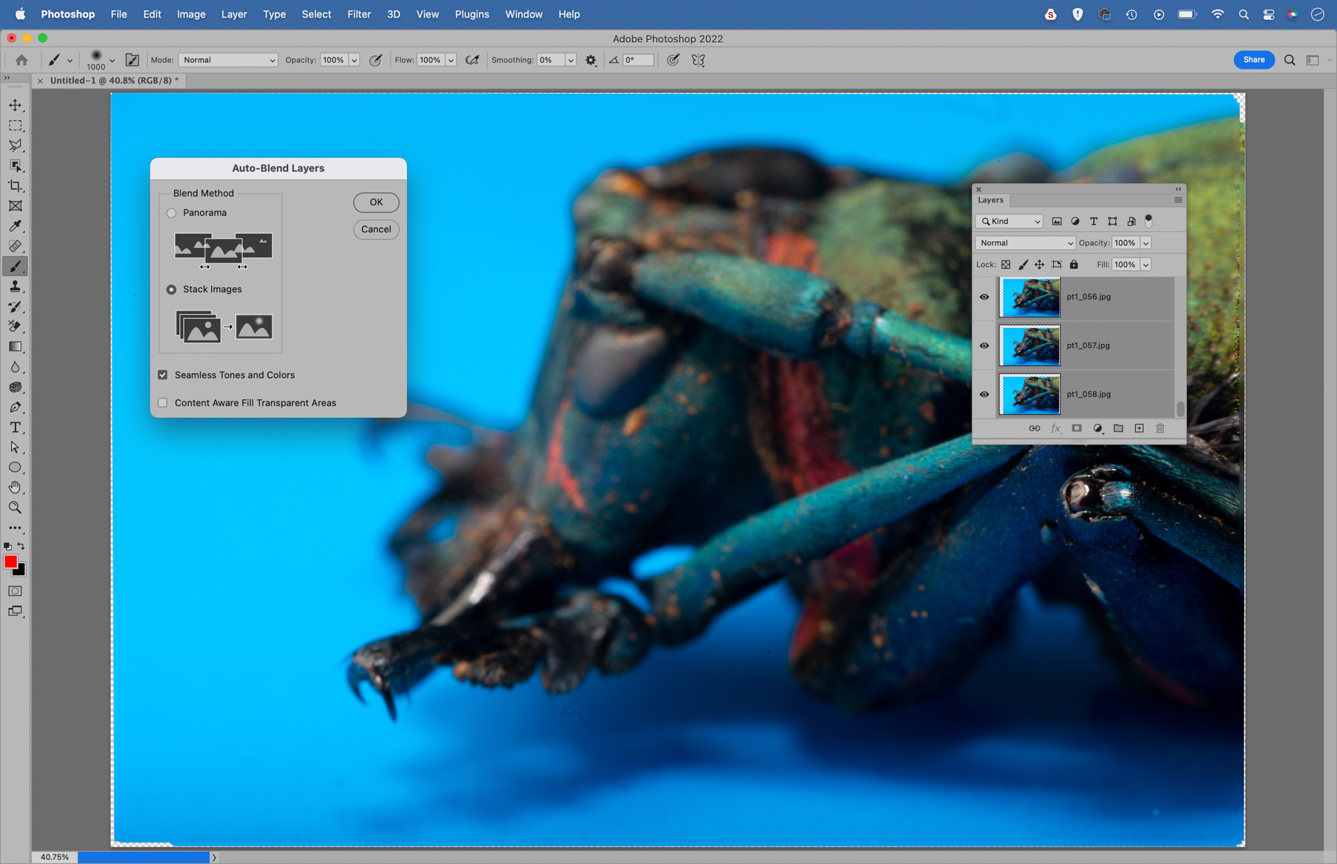Confirm Auto-Blend with OK
Viewport: 1337px width, 864px height.
pyautogui.click(x=376, y=202)
